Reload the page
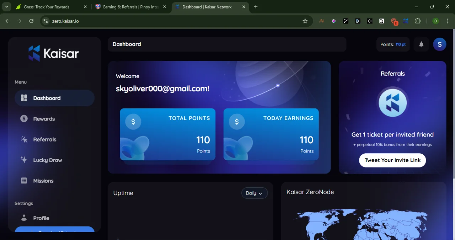The image size is (455, 240). click(31, 21)
